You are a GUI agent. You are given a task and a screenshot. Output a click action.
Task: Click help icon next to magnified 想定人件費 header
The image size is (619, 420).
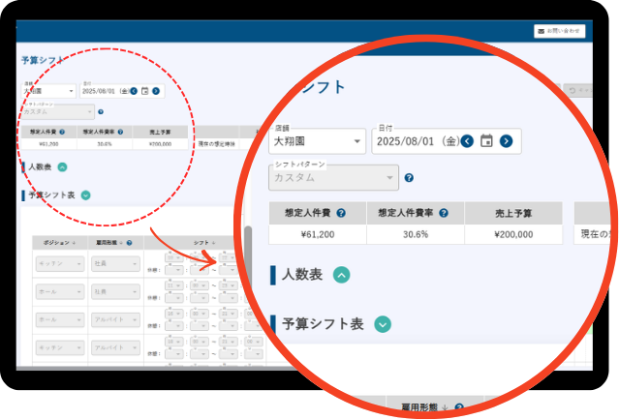click(x=341, y=213)
